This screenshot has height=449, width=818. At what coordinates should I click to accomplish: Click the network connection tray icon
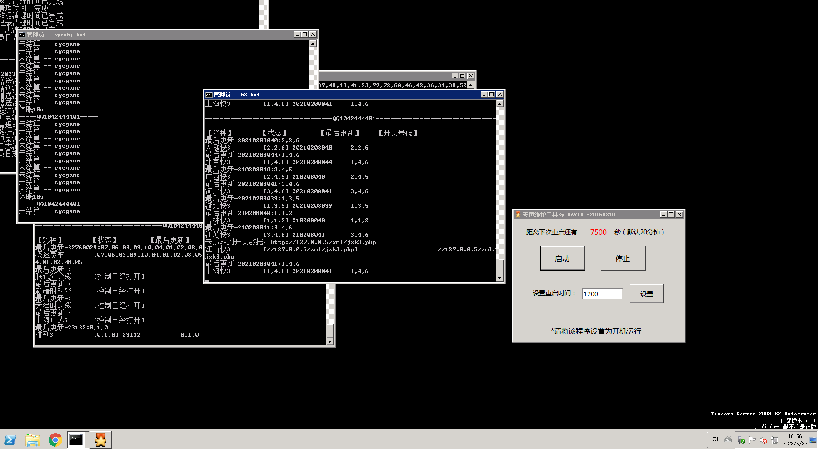(x=774, y=439)
